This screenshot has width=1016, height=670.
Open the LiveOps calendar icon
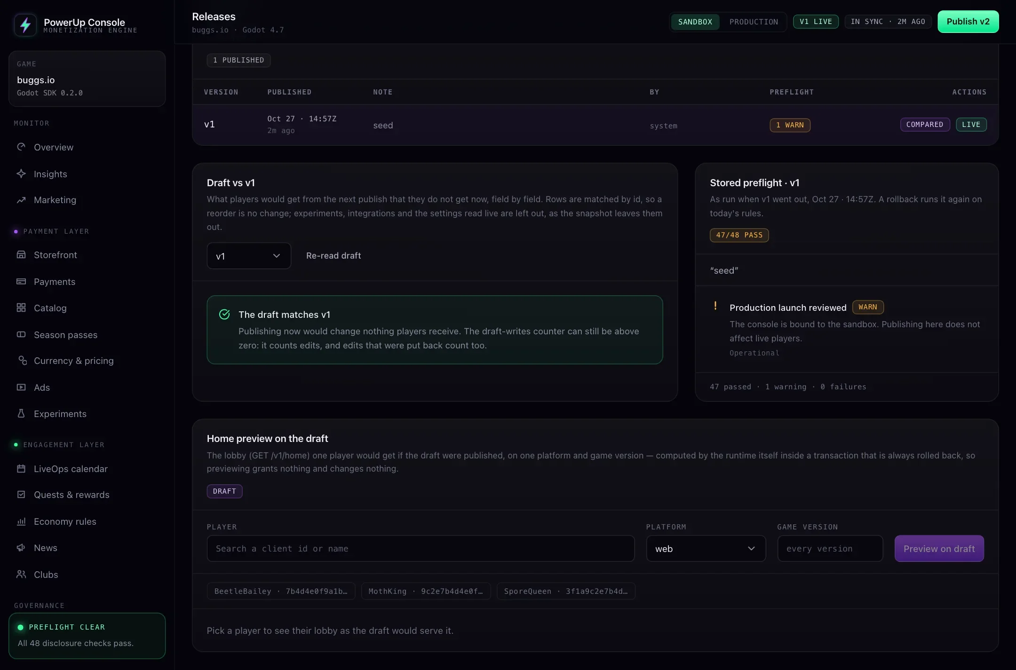21,469
